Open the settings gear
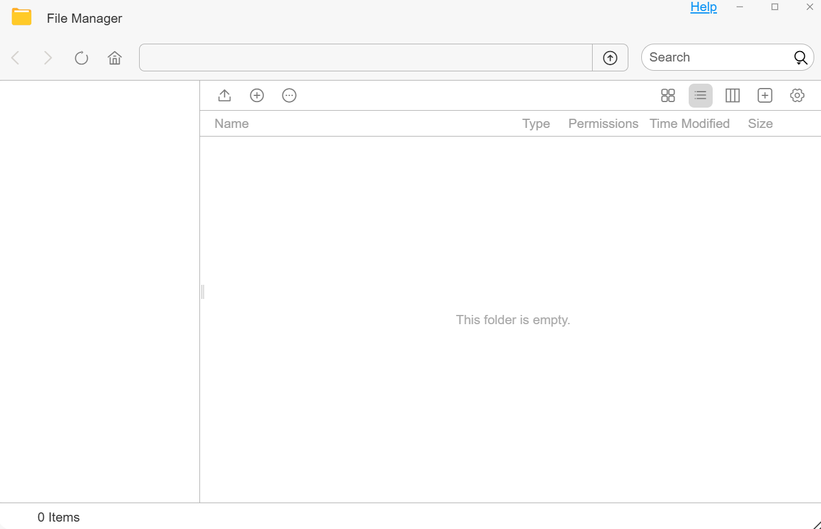Image resolution: width=821 pixels, height=529 pixels. tap(797, 95)
